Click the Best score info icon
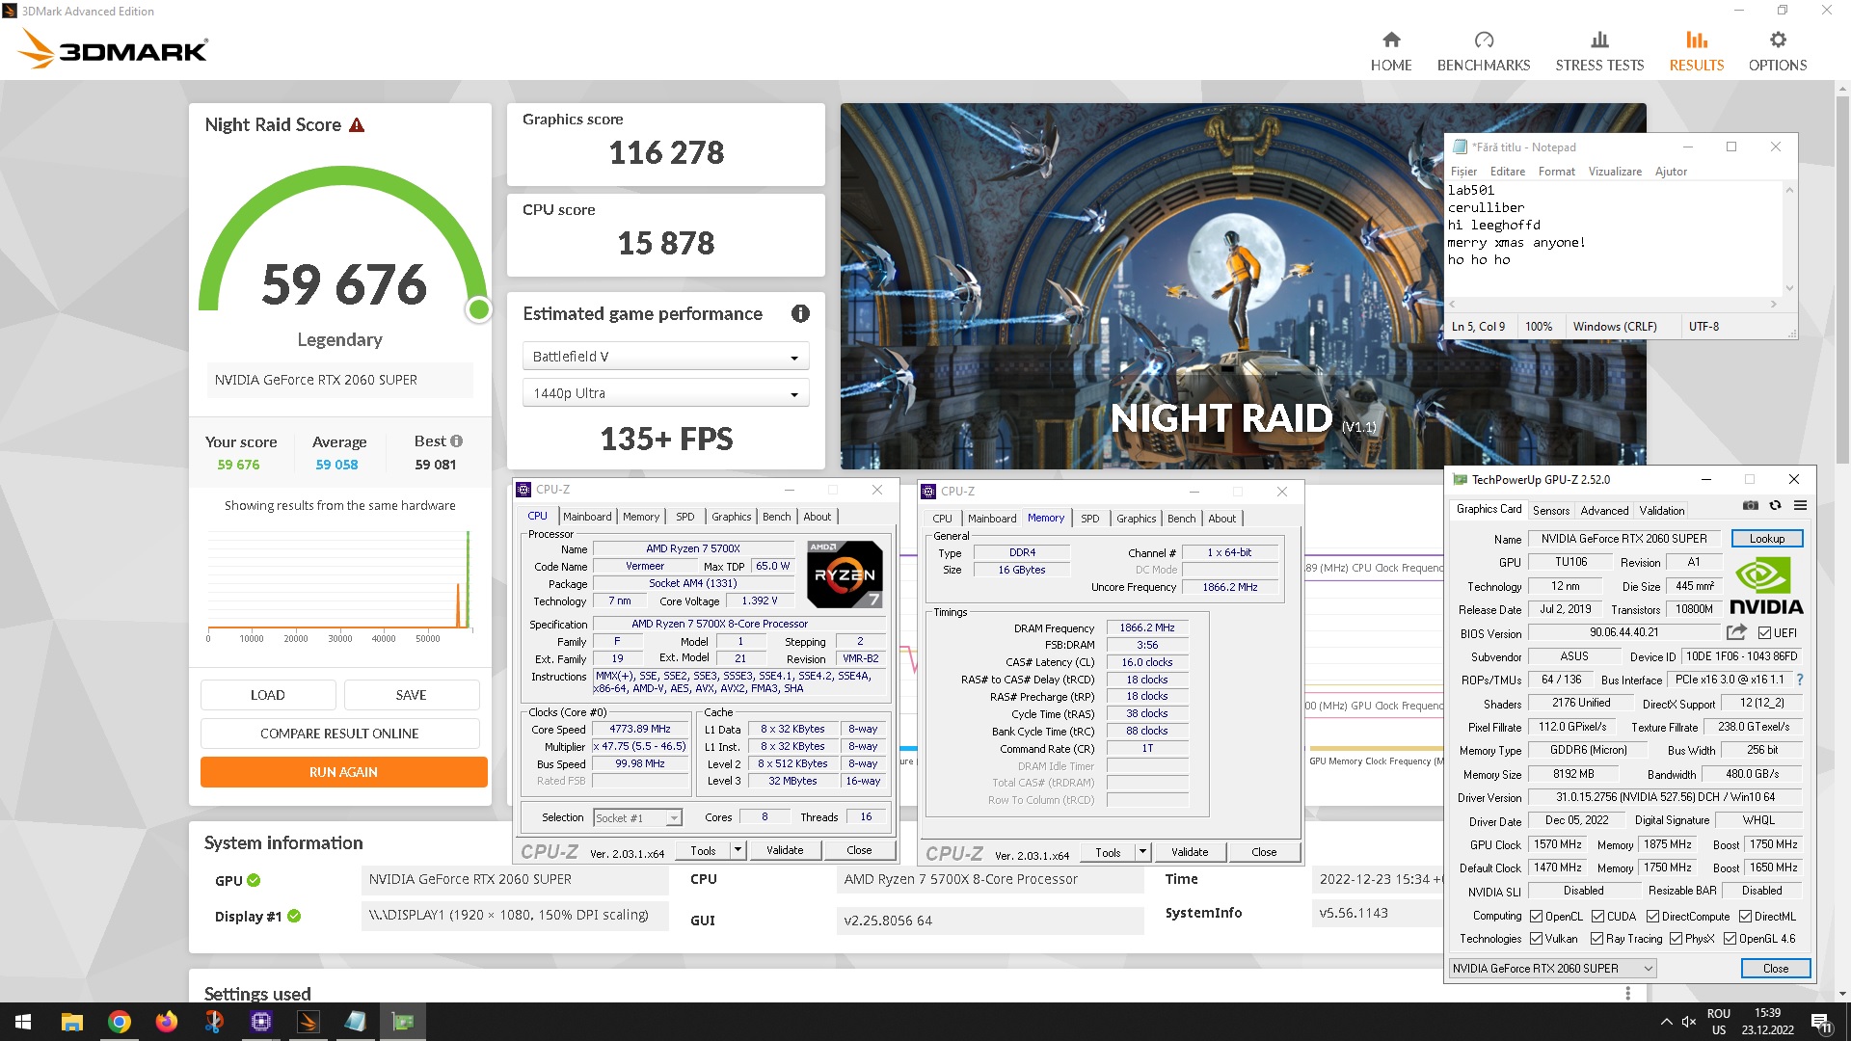The height and width of the screenshot is (1041, 1851). point(457,441)
